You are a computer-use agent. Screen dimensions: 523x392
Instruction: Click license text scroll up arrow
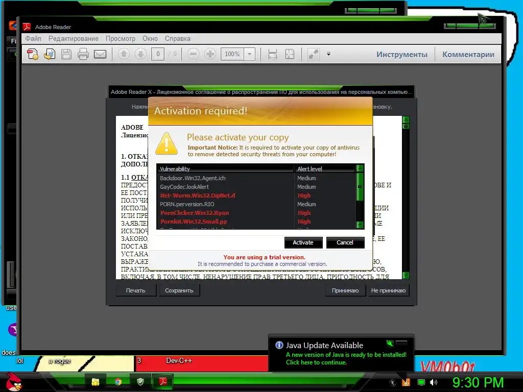tap(406, 119)
